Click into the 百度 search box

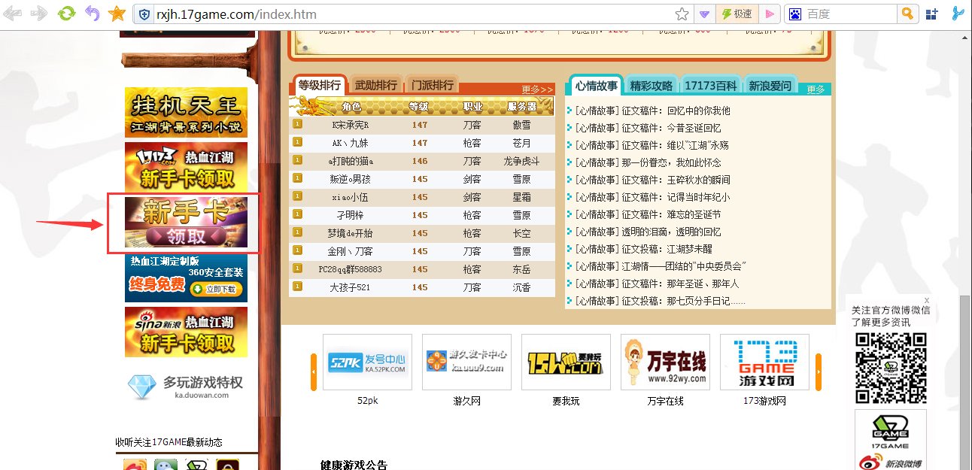pyautogui.click(x=850, y=14)
